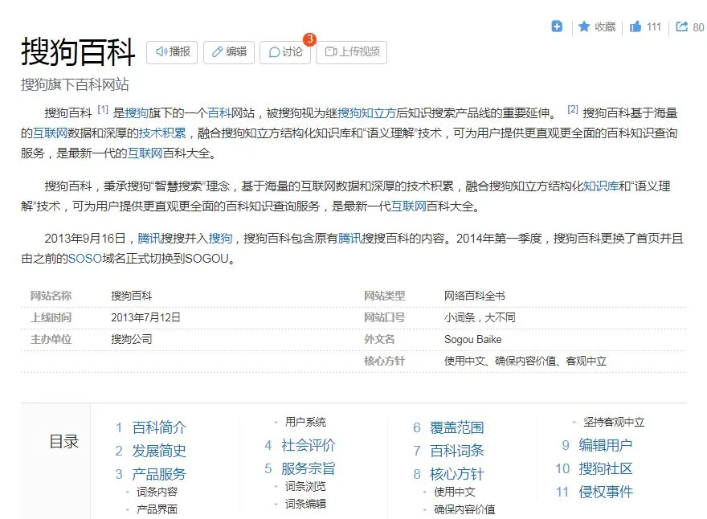Open reference footnote [1]
The image size is (707, 519).
point(103,109)
